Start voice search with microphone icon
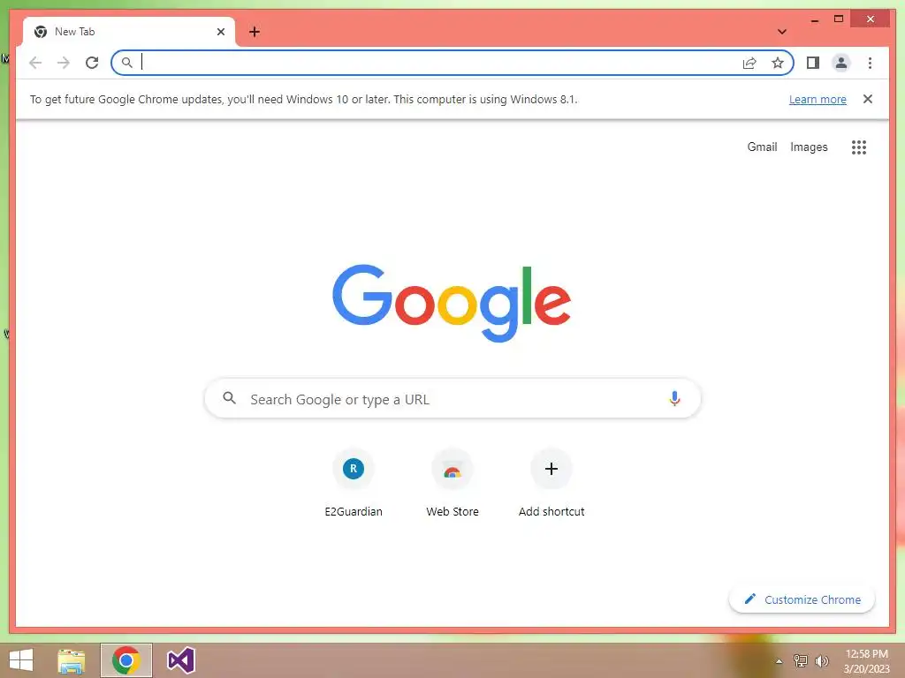This screenshot has width=905, height=678. (674, 398)
